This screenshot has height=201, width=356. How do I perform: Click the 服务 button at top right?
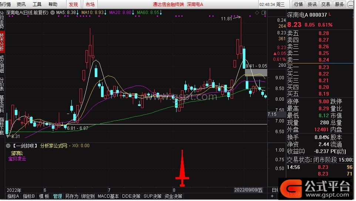339,4
